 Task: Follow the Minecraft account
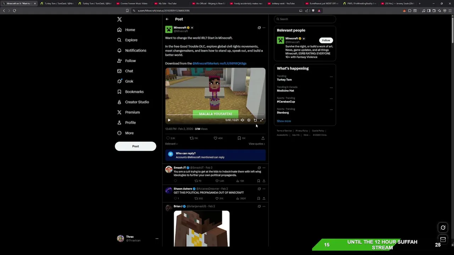326,40
